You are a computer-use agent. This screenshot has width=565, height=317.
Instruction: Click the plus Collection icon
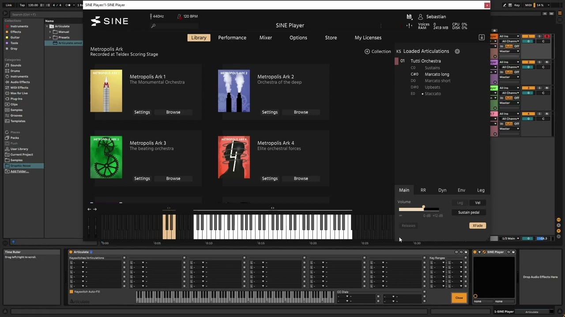pyautogui.click(x=367, y=52)
